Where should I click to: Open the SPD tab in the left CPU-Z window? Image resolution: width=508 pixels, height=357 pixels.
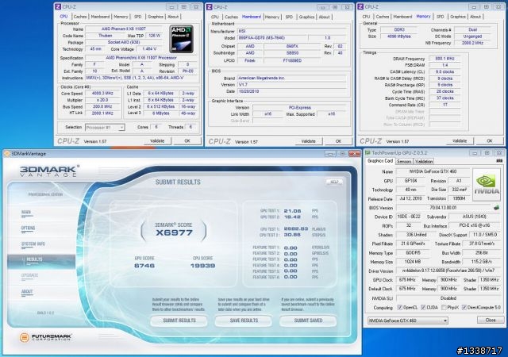137,17
